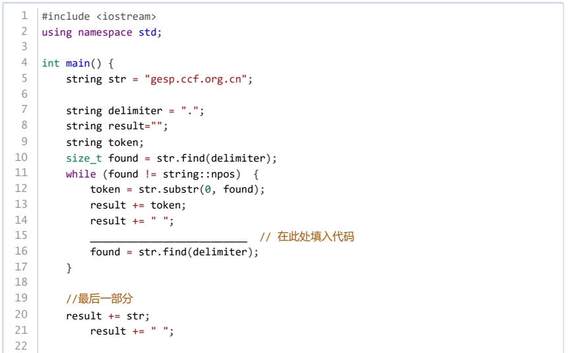Click 'result += str;' on line 20
568x353 pixels.
108,316
